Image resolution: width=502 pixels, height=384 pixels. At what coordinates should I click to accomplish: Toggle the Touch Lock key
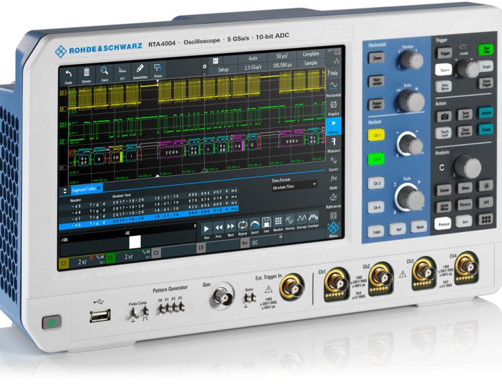coord(444,132)
